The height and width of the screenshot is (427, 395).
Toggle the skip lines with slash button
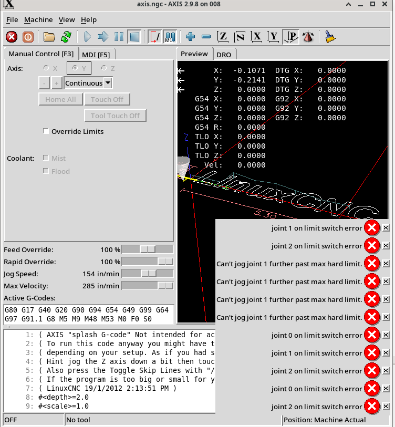[x=155, y=37]
